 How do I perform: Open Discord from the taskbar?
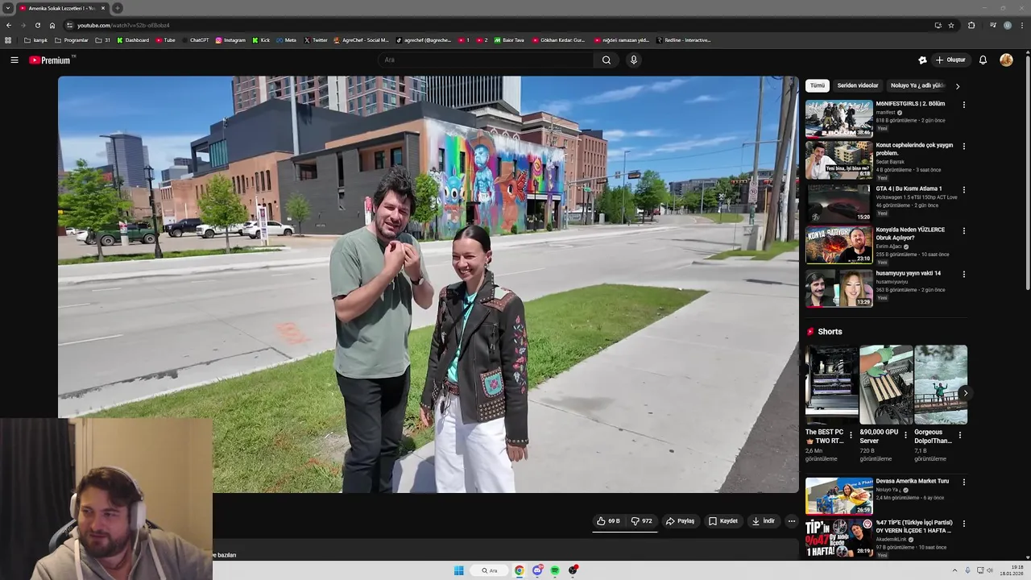[537, 570]
